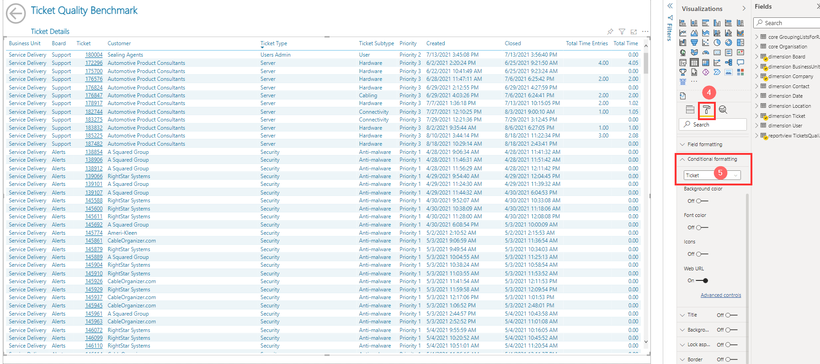Open the Format paint roller tab
The height and width of the screenshot is (364, 820).
[x=707, y=110]
